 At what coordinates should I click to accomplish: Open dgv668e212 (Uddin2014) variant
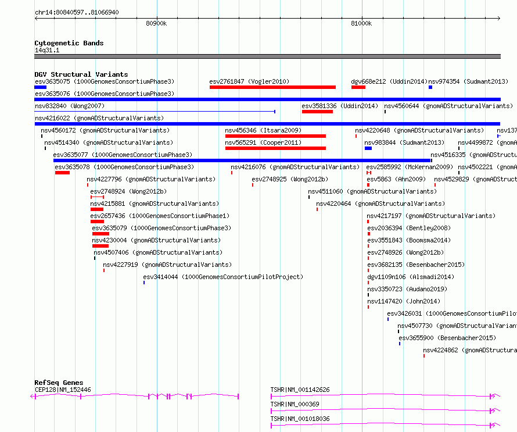389,81
